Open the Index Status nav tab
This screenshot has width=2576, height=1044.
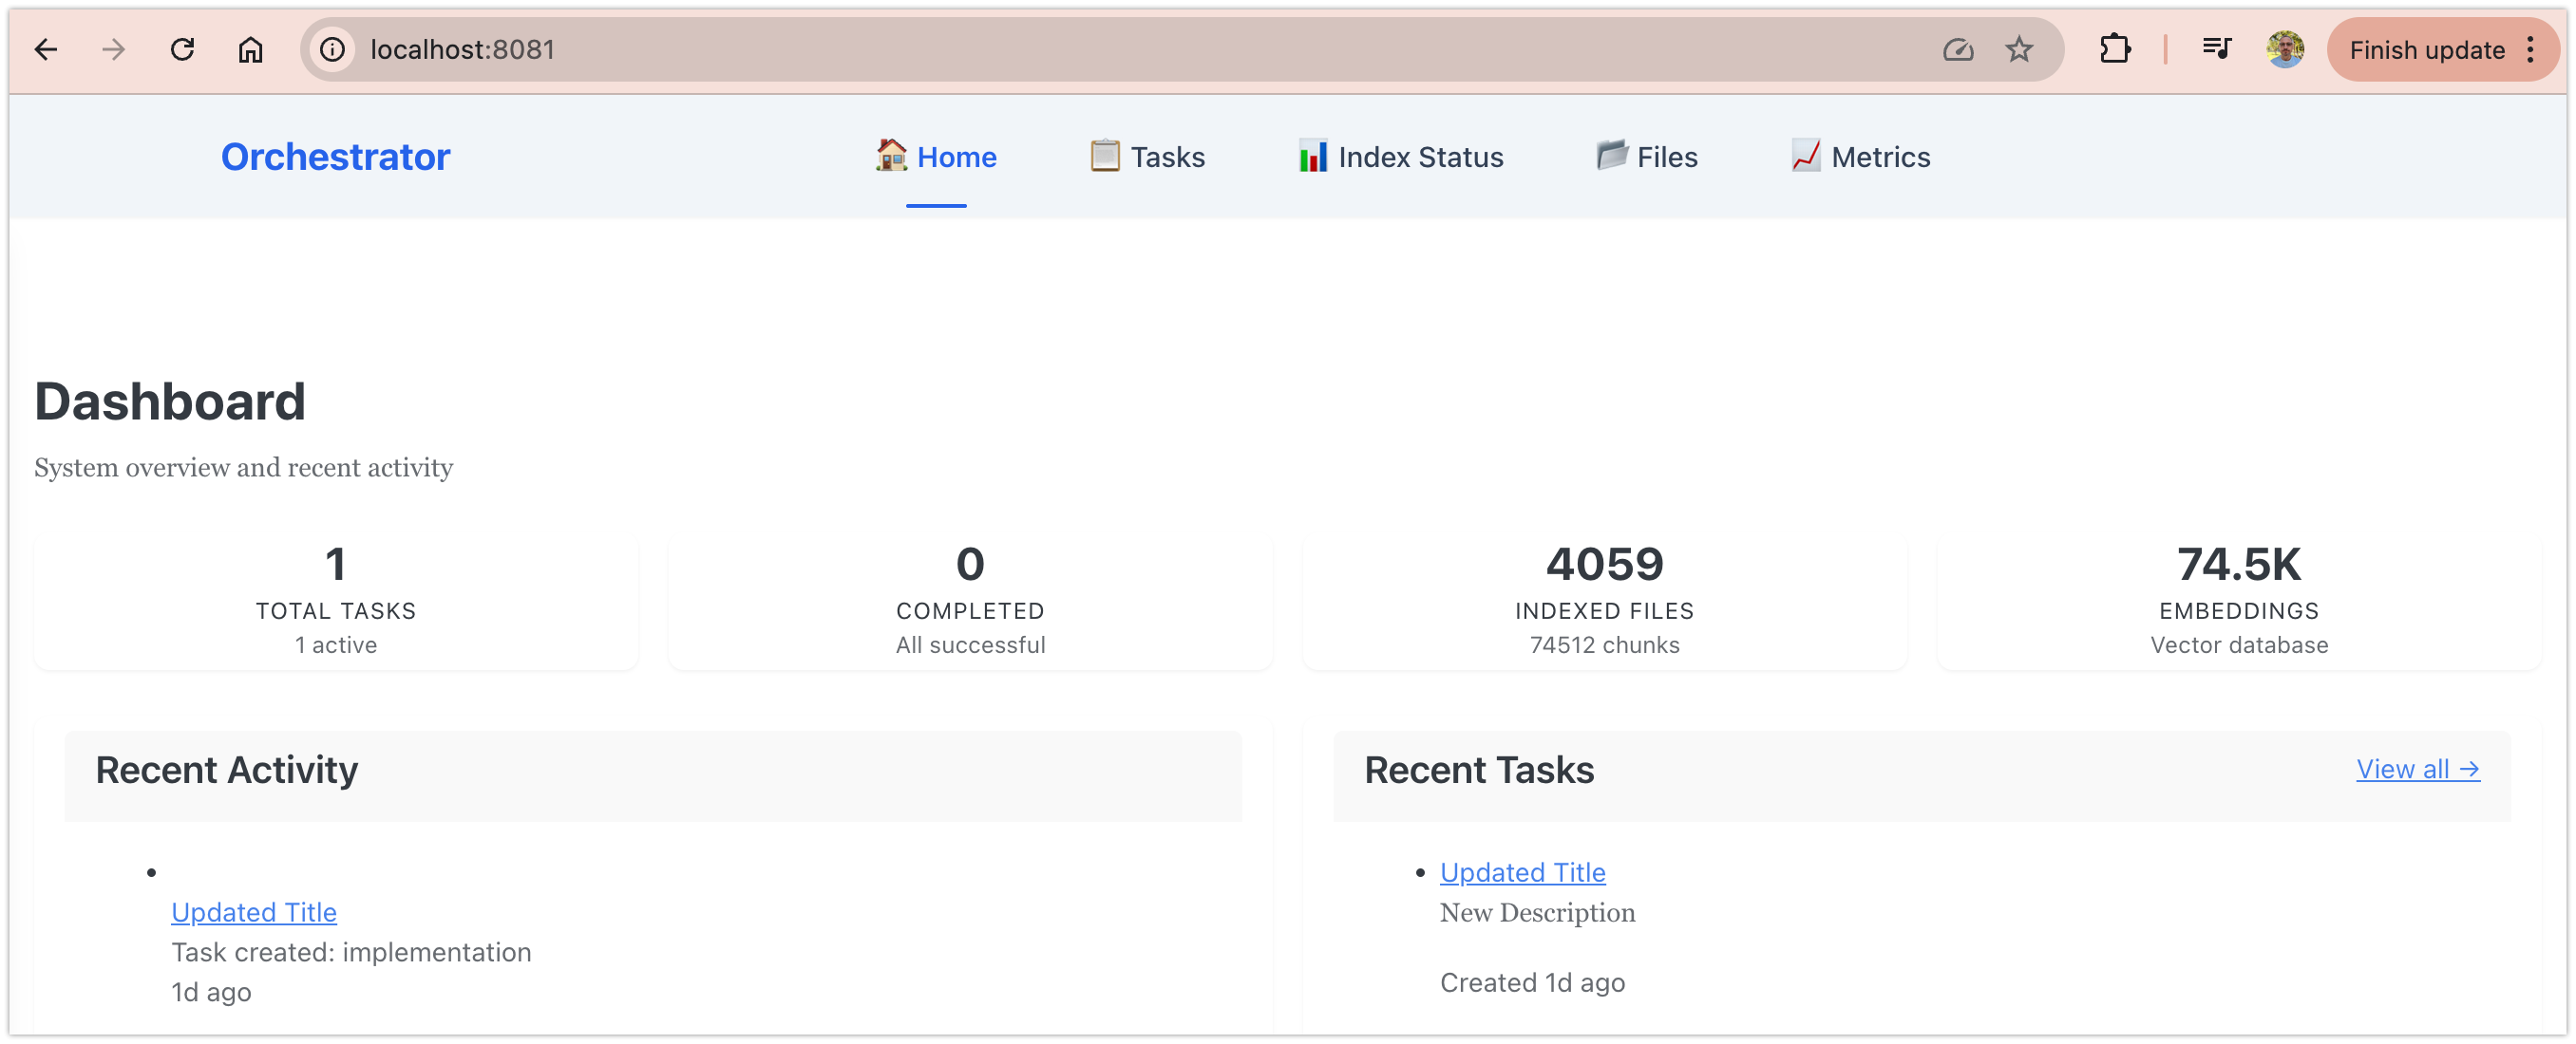coord(1400,157)
